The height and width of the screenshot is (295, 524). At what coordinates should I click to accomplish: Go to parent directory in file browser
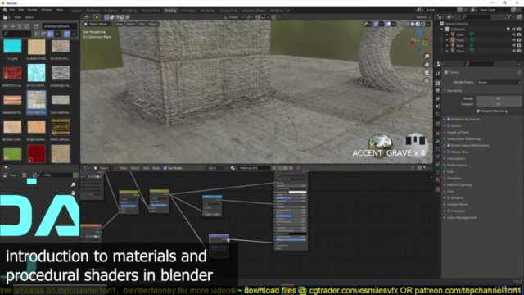[x=20, y=25]
